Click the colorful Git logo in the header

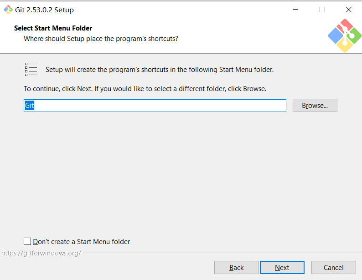point(345,35)
